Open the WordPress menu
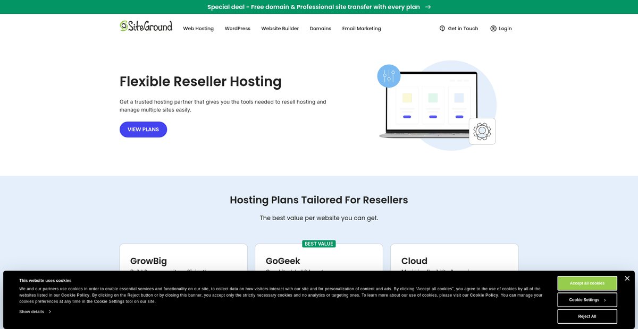638x329 pixels. [237, 29]
